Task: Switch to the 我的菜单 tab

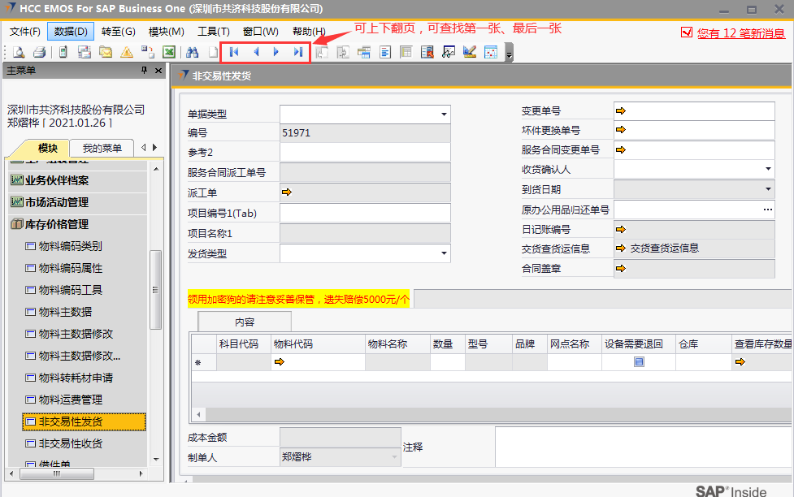Action: 102,148
